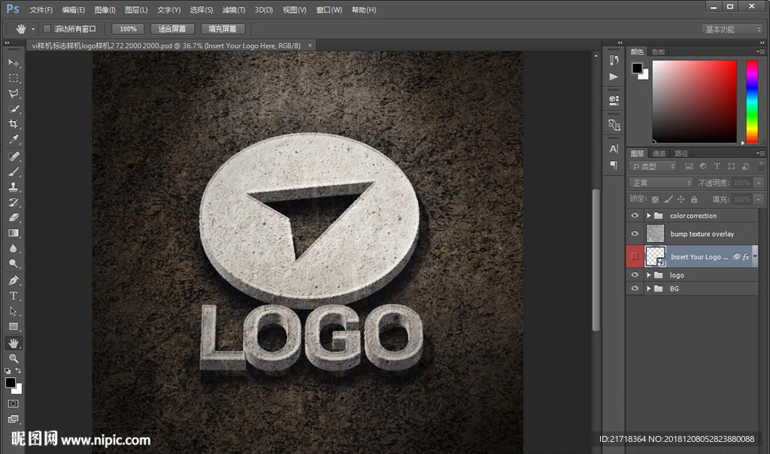This screenshot has width=770, height=454.
Task: Activate the Zoom tool
Action: point(14,358)
